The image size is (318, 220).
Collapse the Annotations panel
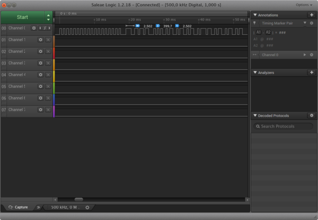[255, 15]
